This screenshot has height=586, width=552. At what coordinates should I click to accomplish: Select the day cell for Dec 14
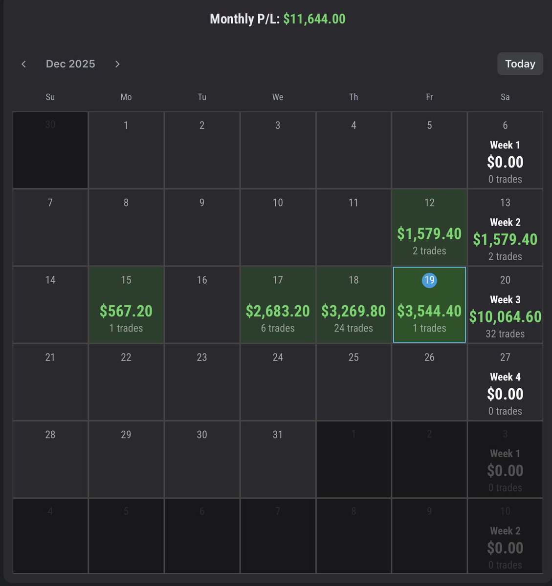tap(50, 305)
